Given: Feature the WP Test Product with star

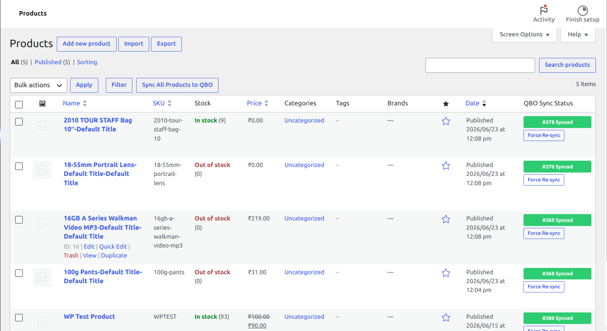Looking at the screenshot, I should pyautogui.click(x=446, y=318).
